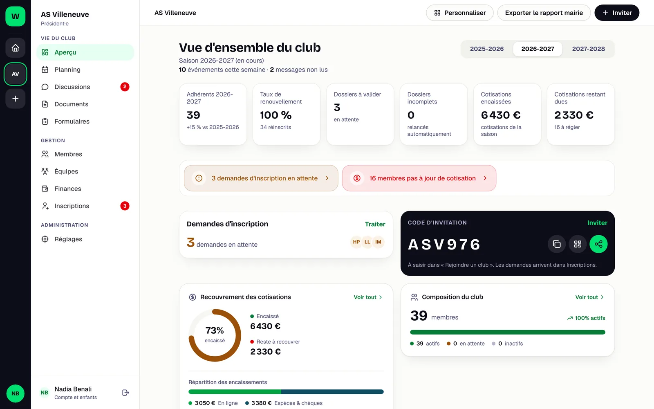
Task: Click the green Inviter link in the invitation card
Action: click(597, 223)
